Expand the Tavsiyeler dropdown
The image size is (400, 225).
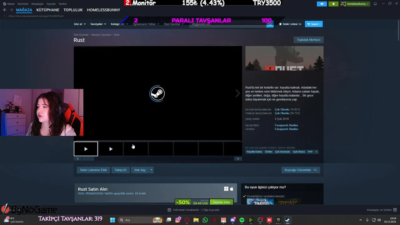tap(98, 24)
